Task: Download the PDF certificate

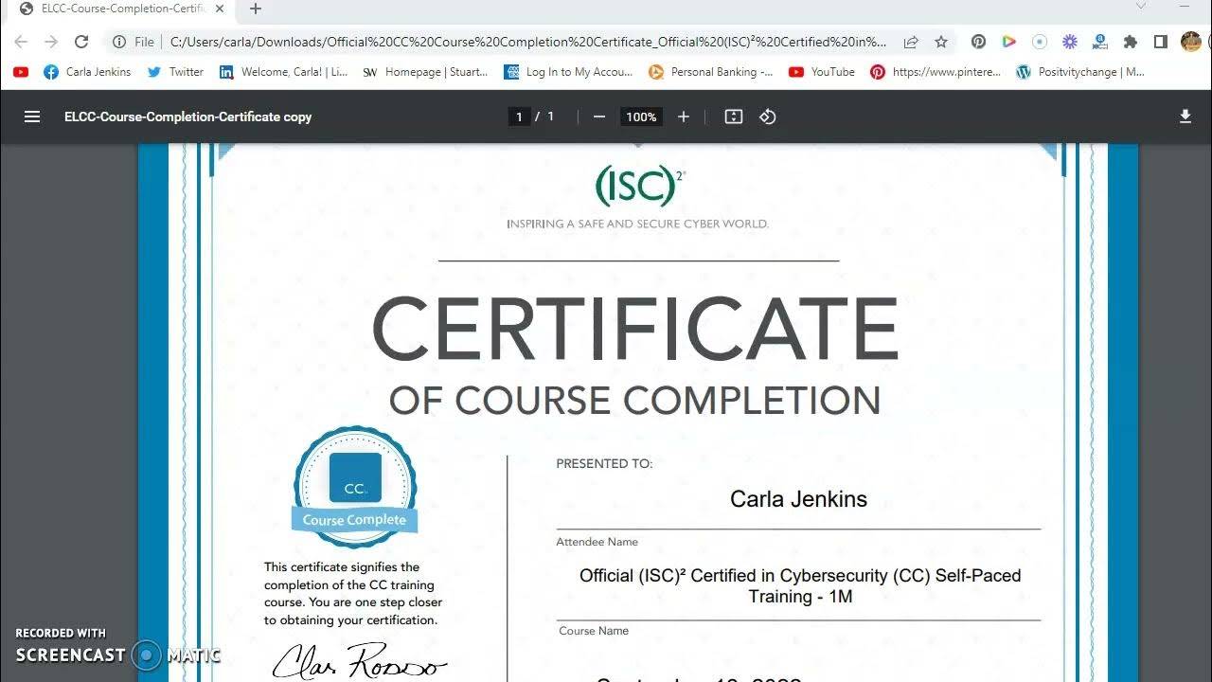Action: (x=1185, y=117)
